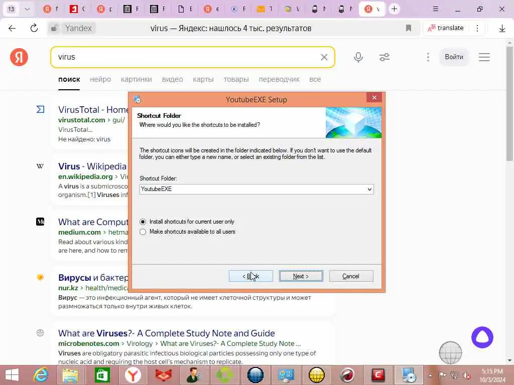Switch to the карты search tab
Viewport: 514px width, 385px height.
pyautogui.click(x=203, y=79)
